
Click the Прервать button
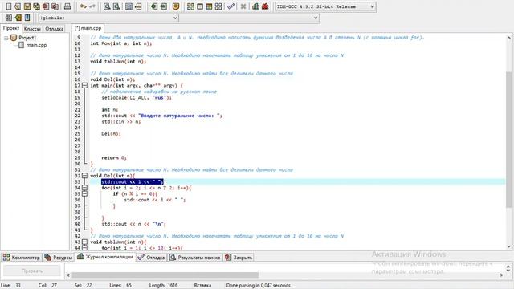[x=32, y=271]
